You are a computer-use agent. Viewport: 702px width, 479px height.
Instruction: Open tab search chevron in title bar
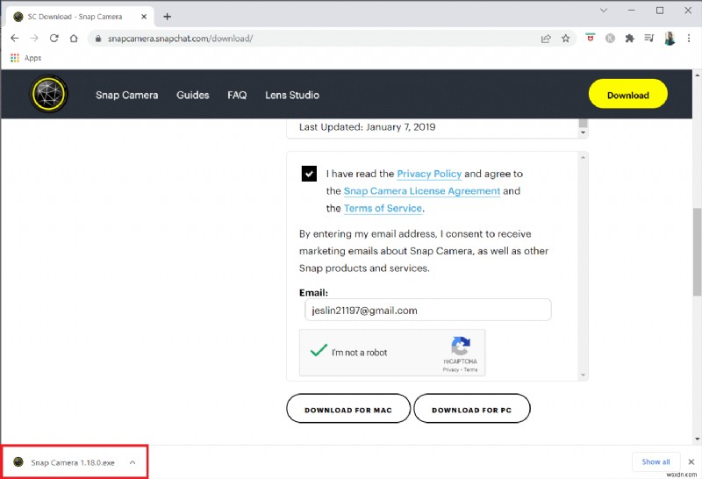(604, 11)
